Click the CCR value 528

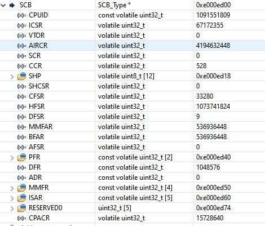201,66
